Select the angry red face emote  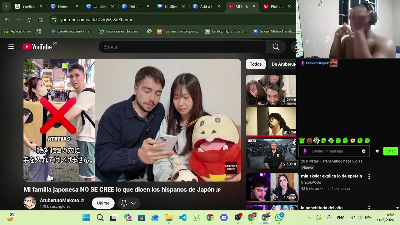tap(309, 141)
